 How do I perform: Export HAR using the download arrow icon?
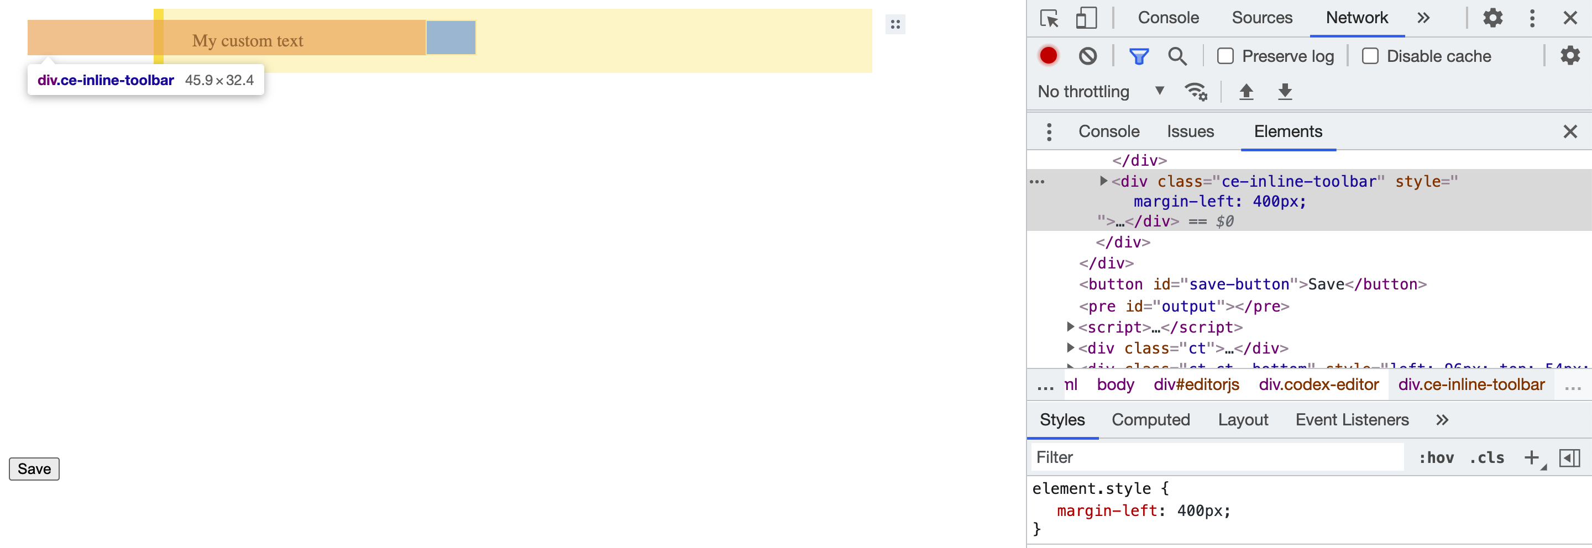tap(1285, 92)
